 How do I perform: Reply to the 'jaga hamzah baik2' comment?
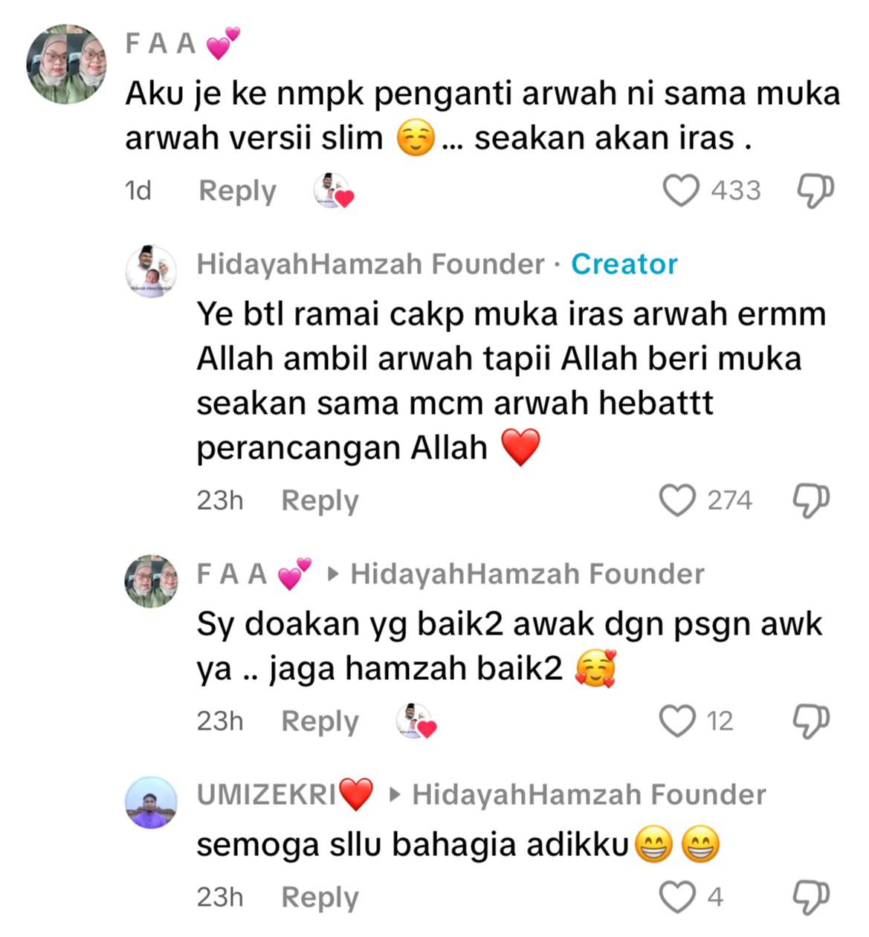320,722
